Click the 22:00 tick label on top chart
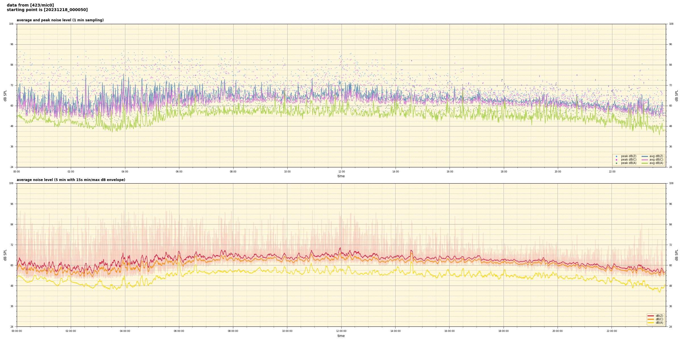Screen dimensions: 682x341 pyautogui.click(x=612, y=172)
